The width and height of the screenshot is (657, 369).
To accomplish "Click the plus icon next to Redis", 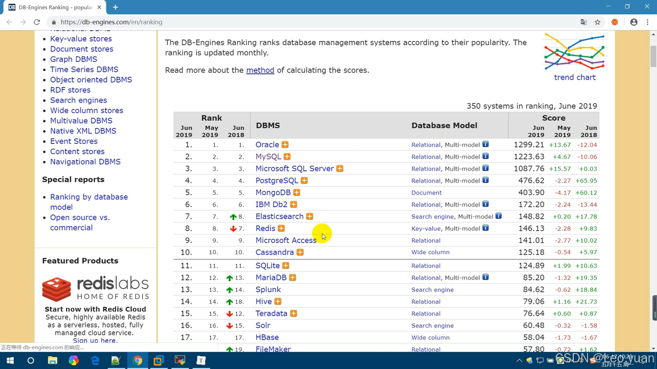I will (281, 229).
